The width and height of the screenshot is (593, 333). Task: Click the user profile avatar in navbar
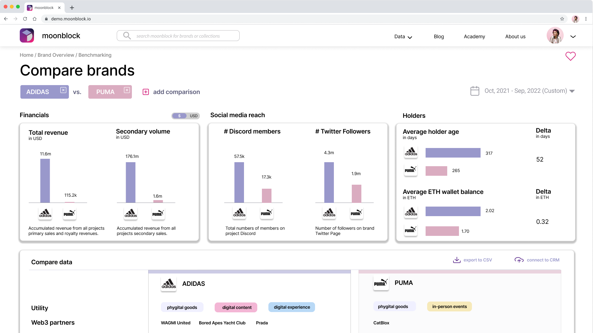coord(555,36)
